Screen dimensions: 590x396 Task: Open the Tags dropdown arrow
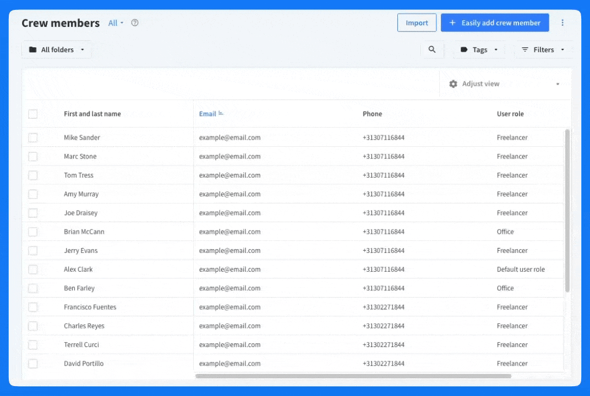pyautogui.click(x=496, y=50)
